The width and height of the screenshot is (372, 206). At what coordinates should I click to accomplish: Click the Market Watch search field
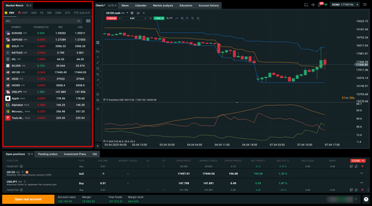pos(43,21)
